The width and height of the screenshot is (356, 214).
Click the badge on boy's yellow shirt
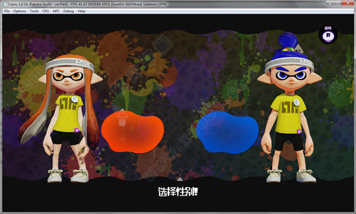click(x=296, y=102)
